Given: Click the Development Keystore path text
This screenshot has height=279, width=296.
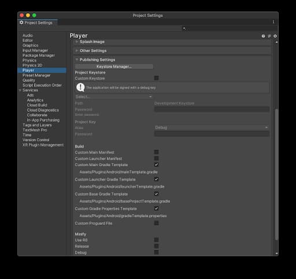Looking at the screenshot, I should coord(174,104).
